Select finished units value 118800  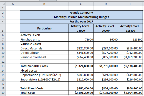(x=131, y=40)
